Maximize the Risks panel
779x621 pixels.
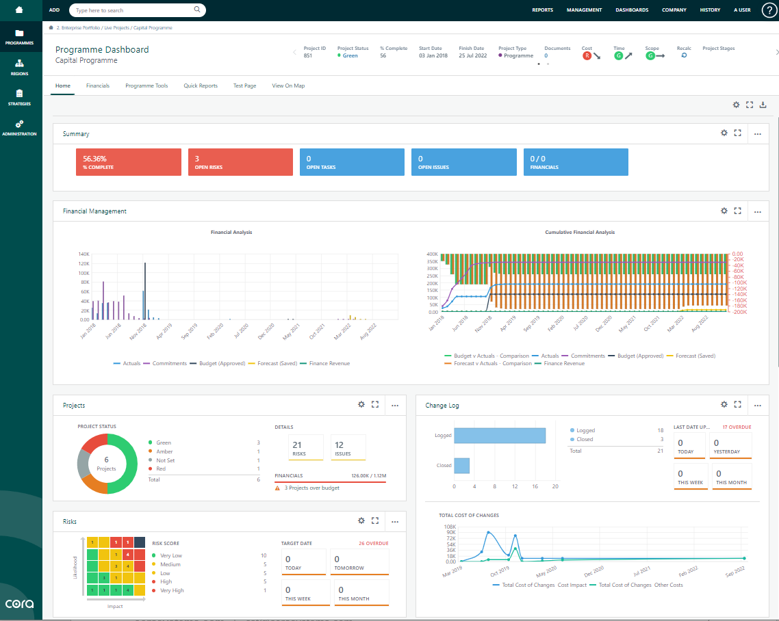[x=375, y=520]
